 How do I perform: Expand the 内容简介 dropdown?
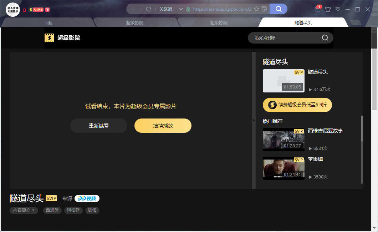[x=24, y=210]
